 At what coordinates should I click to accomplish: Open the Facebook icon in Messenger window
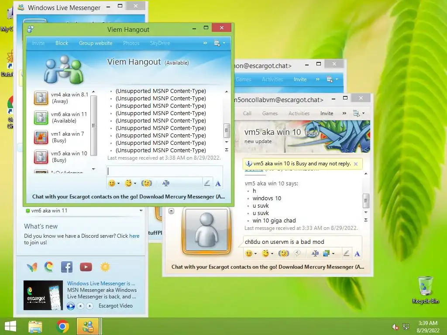[x=67, y=267]
